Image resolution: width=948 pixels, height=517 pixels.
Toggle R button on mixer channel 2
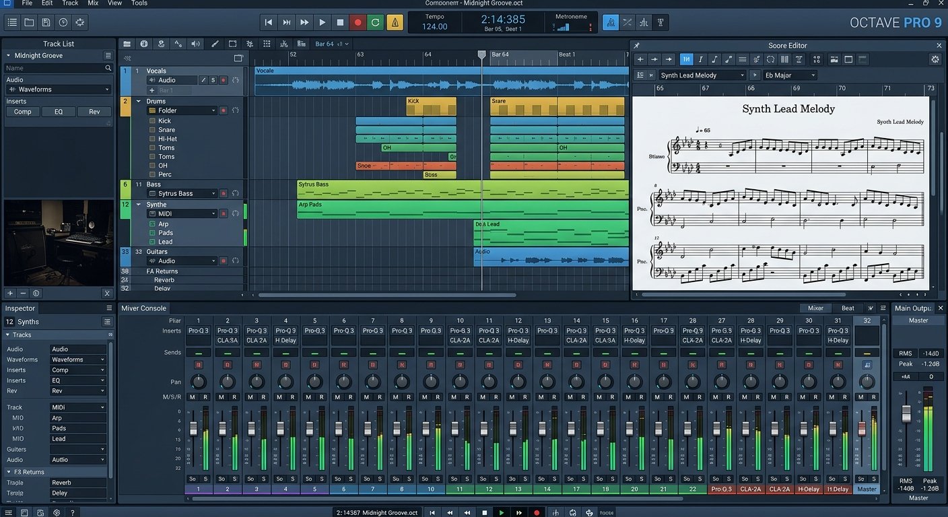(234, 397)
